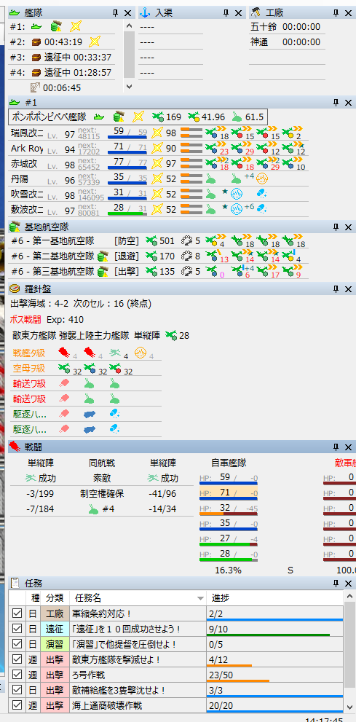356x722 pixels.
Task: Click the [出撃] tag of 第三基地航空隊
Action: (127, 271)
